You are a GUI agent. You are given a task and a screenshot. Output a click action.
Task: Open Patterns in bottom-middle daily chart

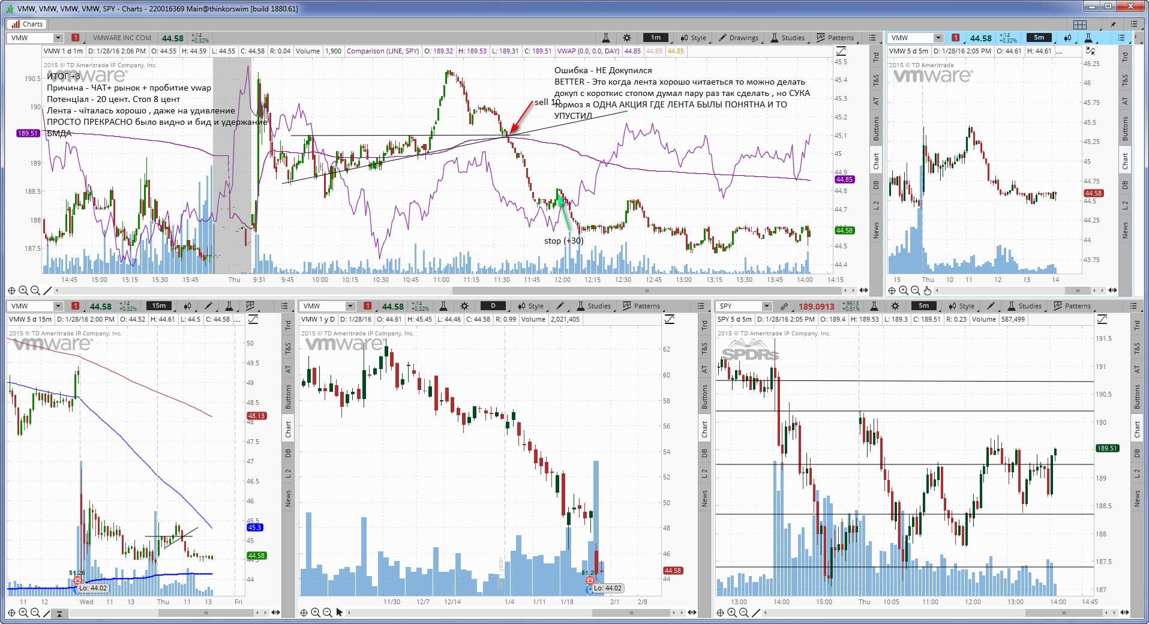point(641,306)
